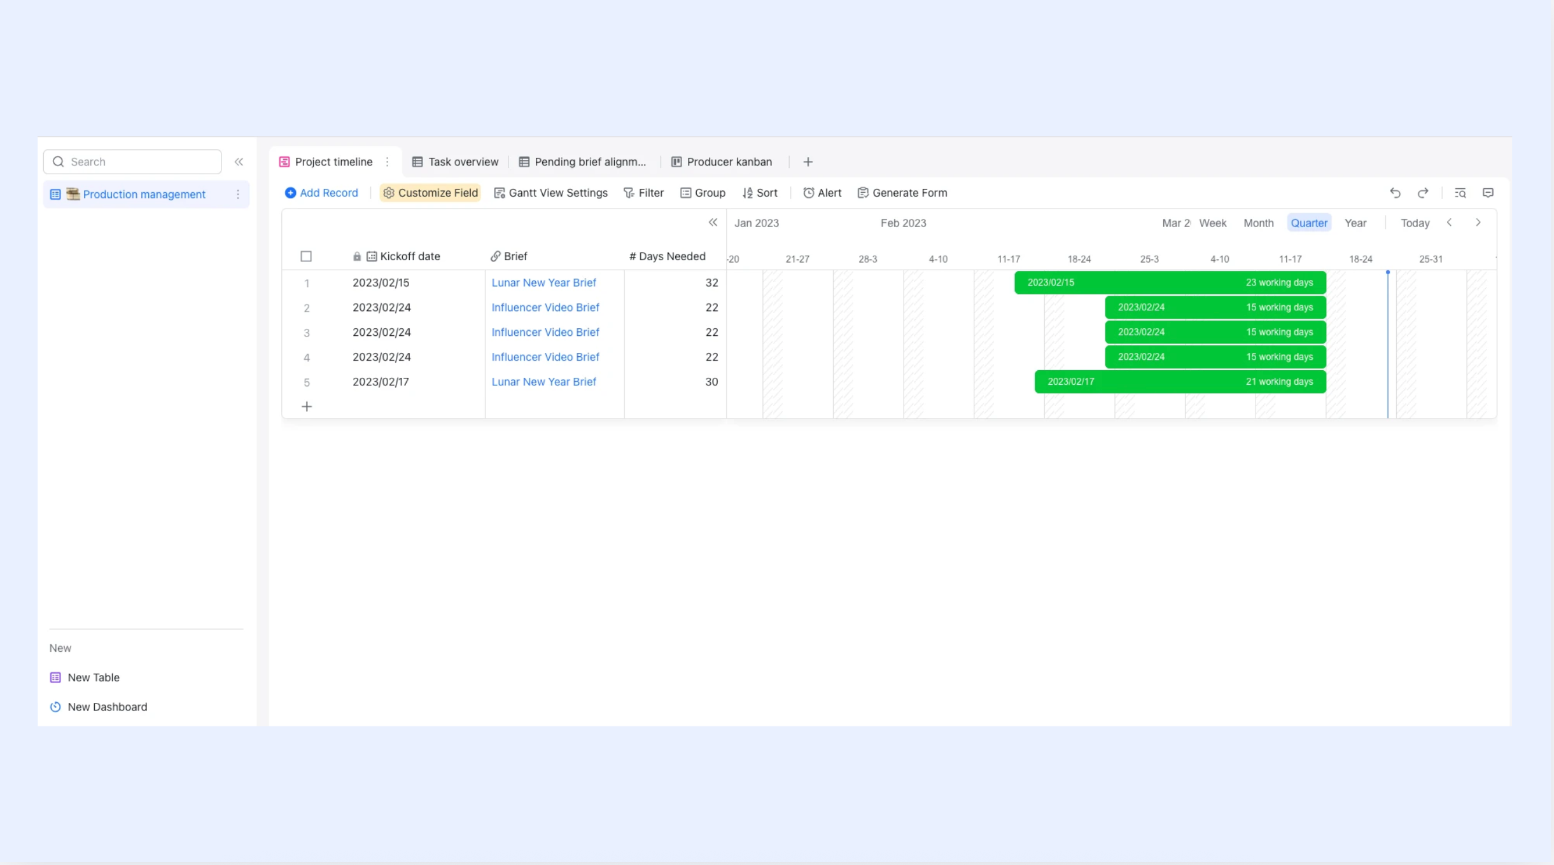Open Influencer Video Brief in row 4
1554x865 pixels.
545,357
